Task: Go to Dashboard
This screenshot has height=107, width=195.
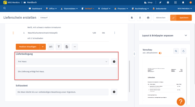Action: pos(35,8)
